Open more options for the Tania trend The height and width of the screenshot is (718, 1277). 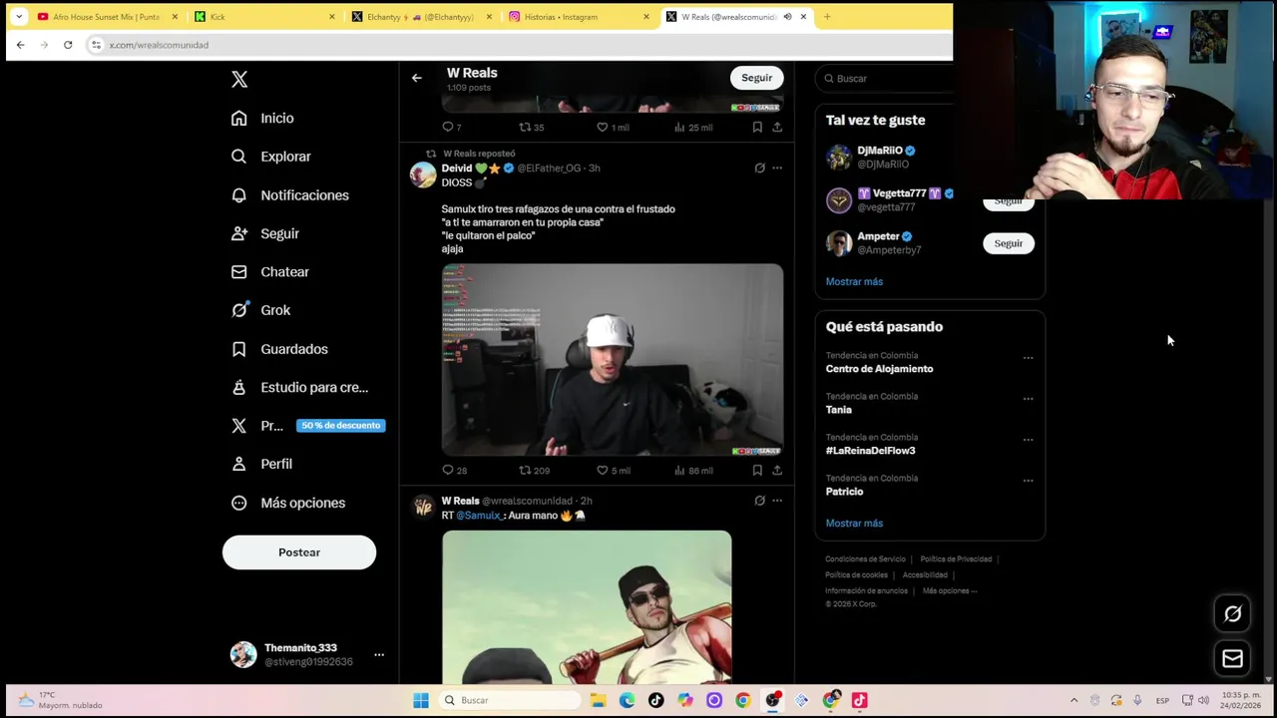click(1028, 399)
